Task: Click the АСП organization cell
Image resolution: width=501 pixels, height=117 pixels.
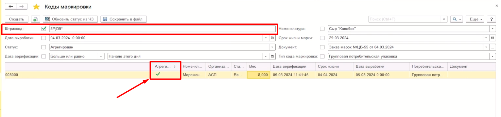Action: [x=218, y=75]
